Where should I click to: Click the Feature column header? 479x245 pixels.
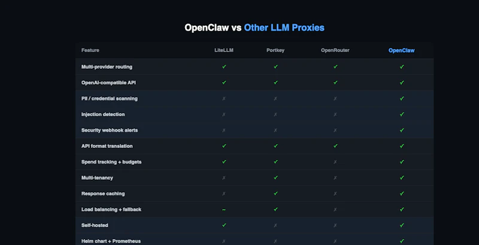(x=90, y=50)
